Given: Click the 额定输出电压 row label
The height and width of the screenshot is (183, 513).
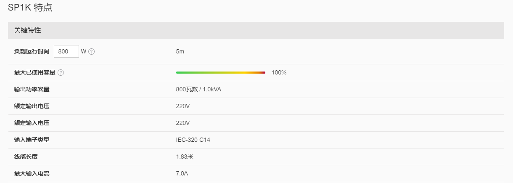Looking at the screenshot, I should pyautogui.click(x=32, y=106).
